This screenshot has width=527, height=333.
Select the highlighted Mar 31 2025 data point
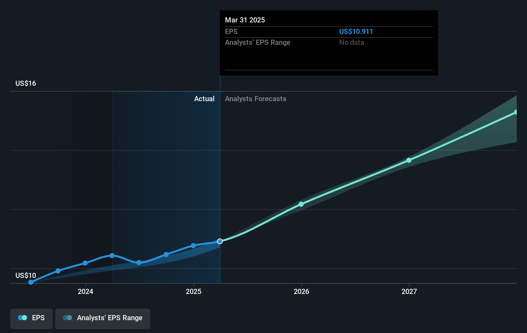[x=220, y=241]
